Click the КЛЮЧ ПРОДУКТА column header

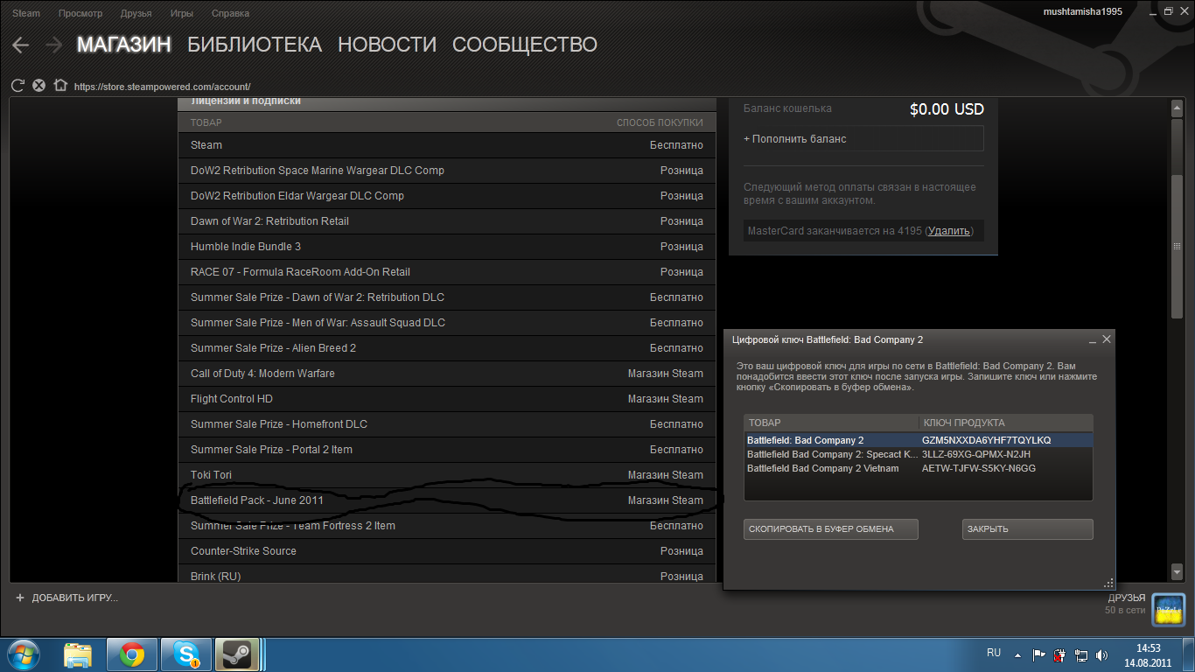[x=1006, y=423]
